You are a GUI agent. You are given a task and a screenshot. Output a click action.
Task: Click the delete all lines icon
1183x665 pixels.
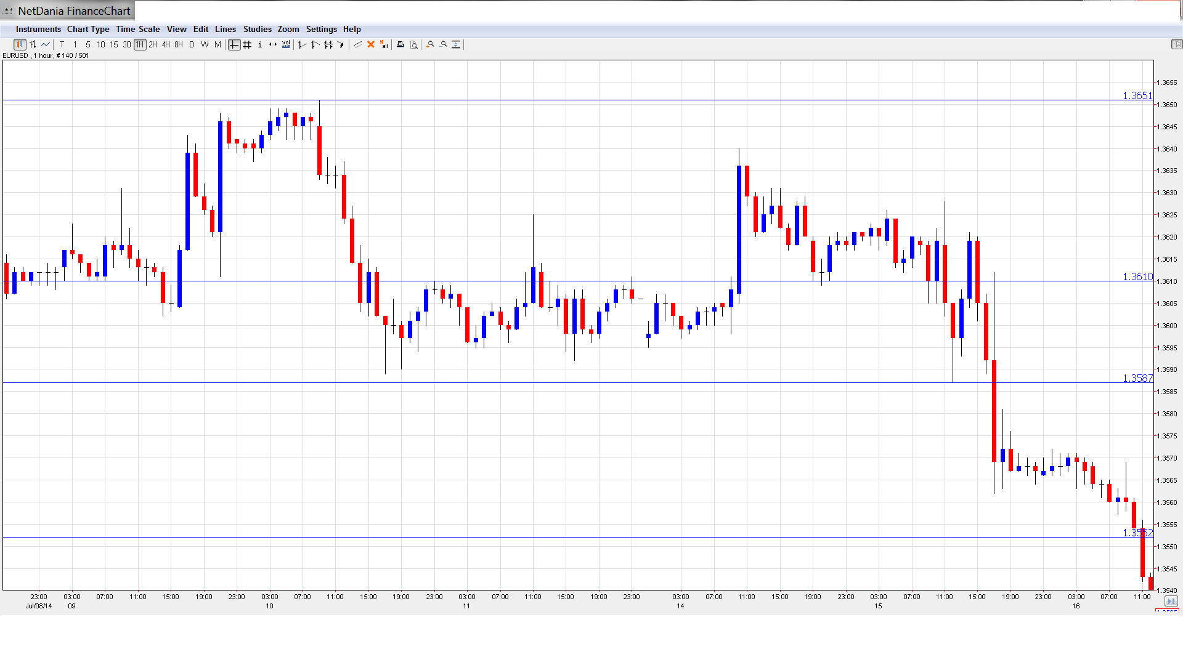coord(384,44)
